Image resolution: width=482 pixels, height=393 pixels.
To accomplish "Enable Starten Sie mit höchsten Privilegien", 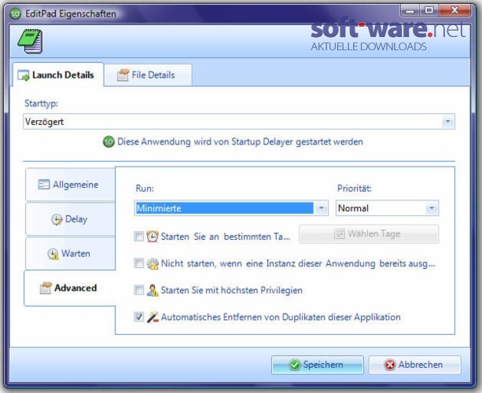I will (138, 290).
